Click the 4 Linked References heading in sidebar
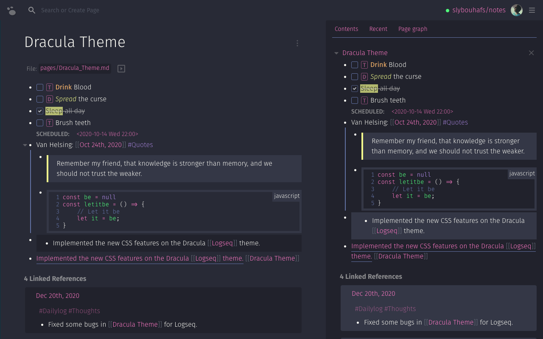Screen dimensions: 543x339 click(371, 277)
